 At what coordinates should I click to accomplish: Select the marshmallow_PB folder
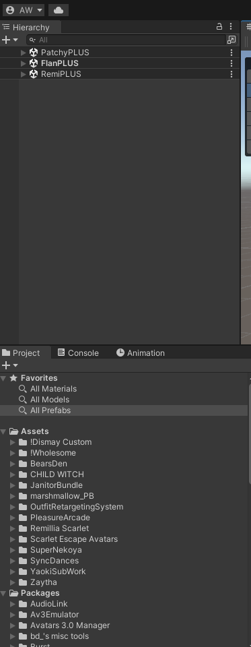62,496
